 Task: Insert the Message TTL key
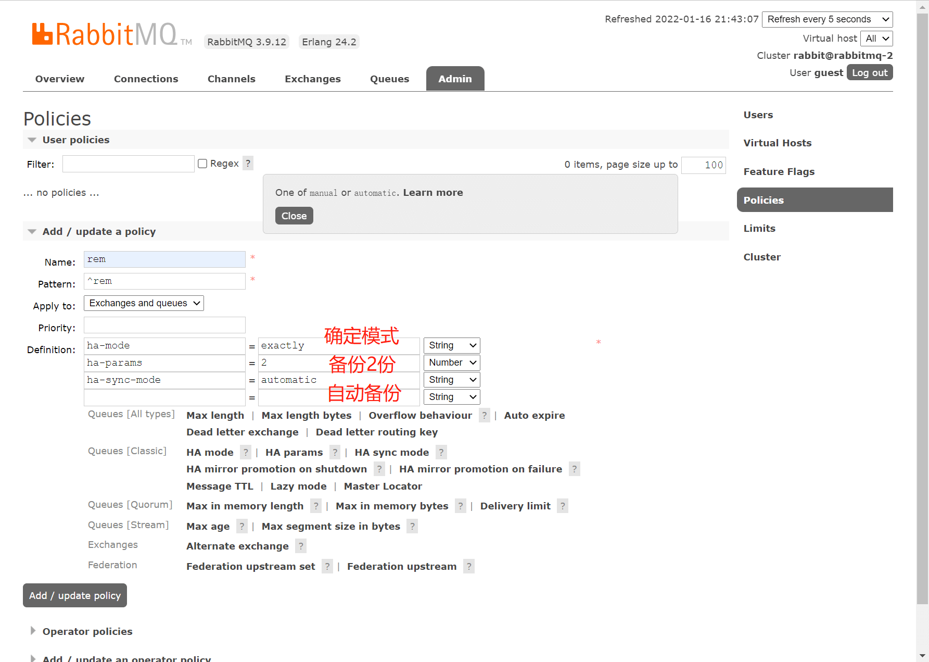[220, 486]
